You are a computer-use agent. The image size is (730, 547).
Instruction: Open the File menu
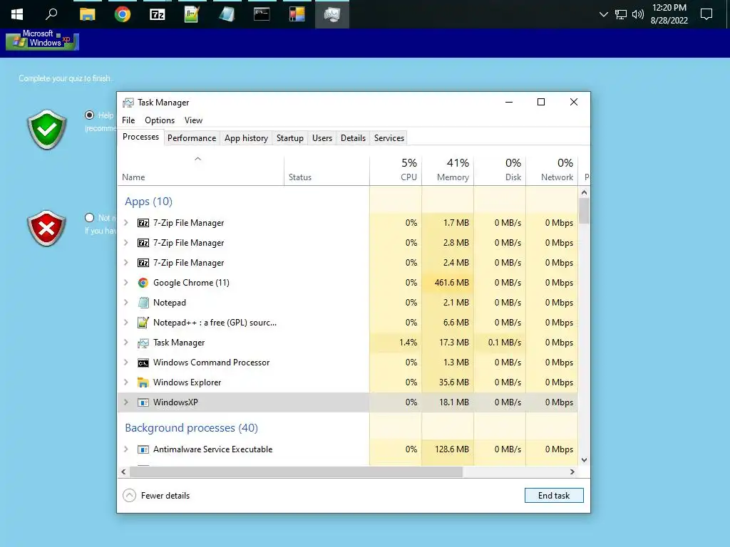128,120
